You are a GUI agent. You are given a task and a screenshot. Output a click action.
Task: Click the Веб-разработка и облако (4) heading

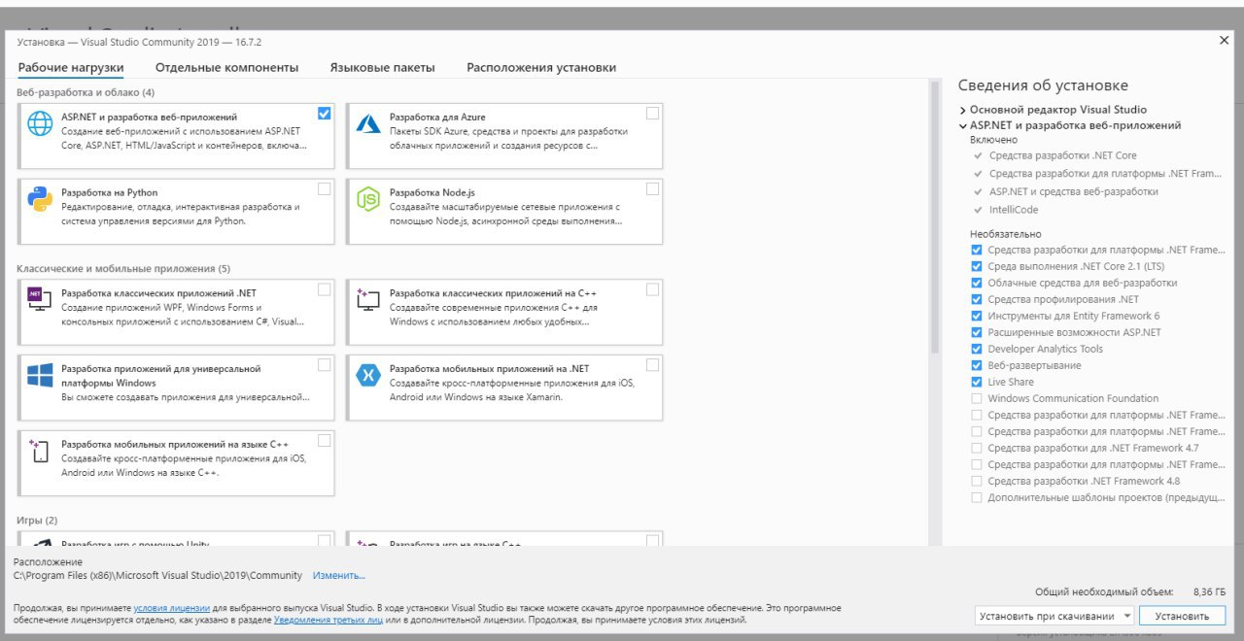(x=86, y=92)
